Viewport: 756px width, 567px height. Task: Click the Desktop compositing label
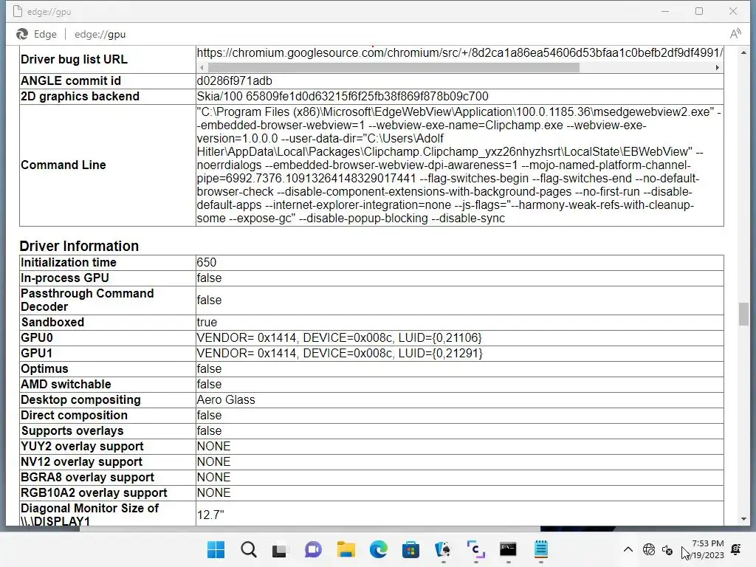[x=80, y=399]
